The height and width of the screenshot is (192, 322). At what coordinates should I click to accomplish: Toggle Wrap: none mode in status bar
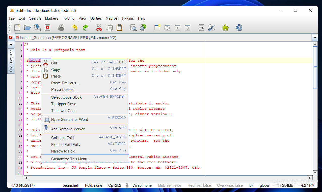click(142, 185)
